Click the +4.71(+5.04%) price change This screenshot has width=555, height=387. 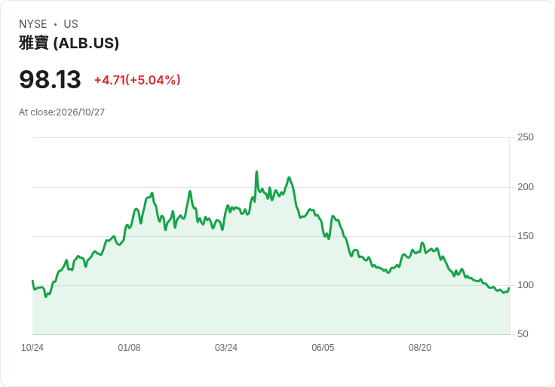pyautogui.click(x=137, y=80)
